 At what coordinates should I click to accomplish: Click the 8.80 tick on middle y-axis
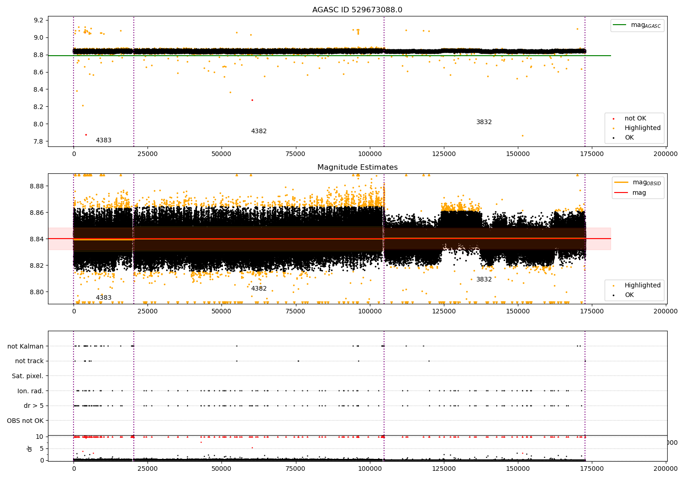coord(37,292)
